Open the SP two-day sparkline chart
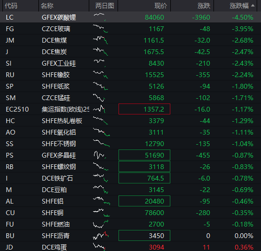This screenshot has width=261, height=251. [101, 86]
